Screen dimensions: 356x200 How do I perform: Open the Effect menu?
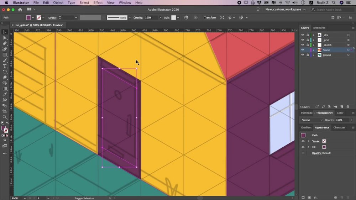coord(98,3)
